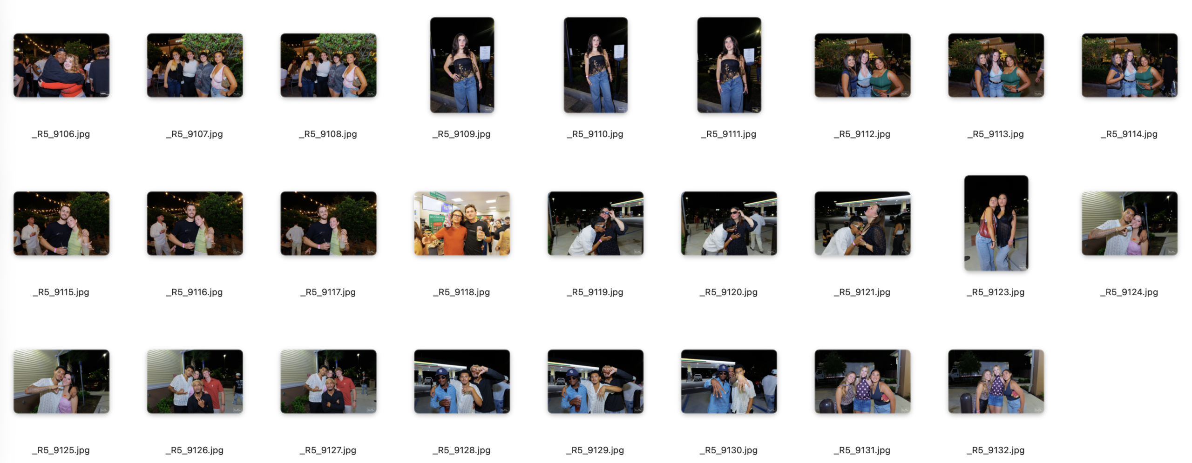Viewport: 1192px width, 463px height.
Task: Click the file name _R5_9113.jpg
Action: coord(996,134)
